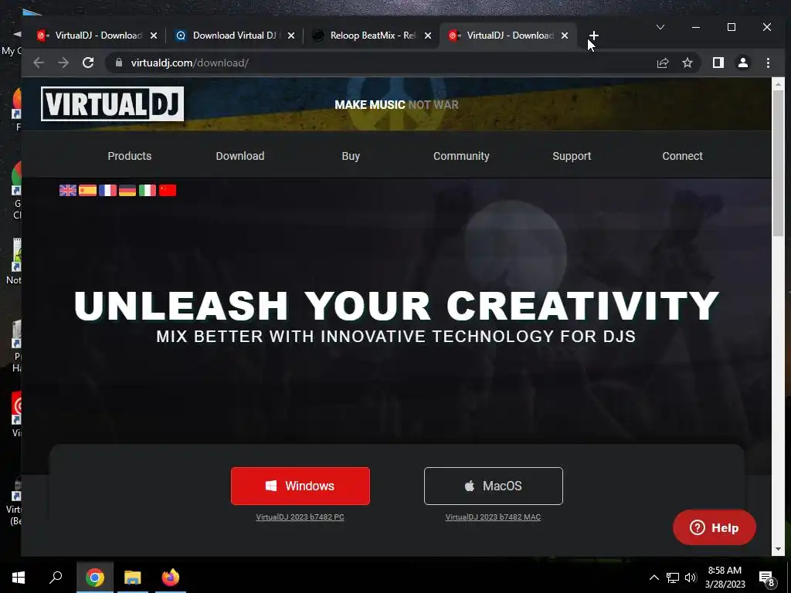Open Chrome side panel
This screenshot has height=593, width=791.
(718, 63)
